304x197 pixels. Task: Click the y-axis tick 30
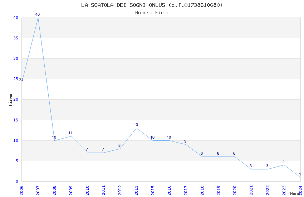pos(16,58)
